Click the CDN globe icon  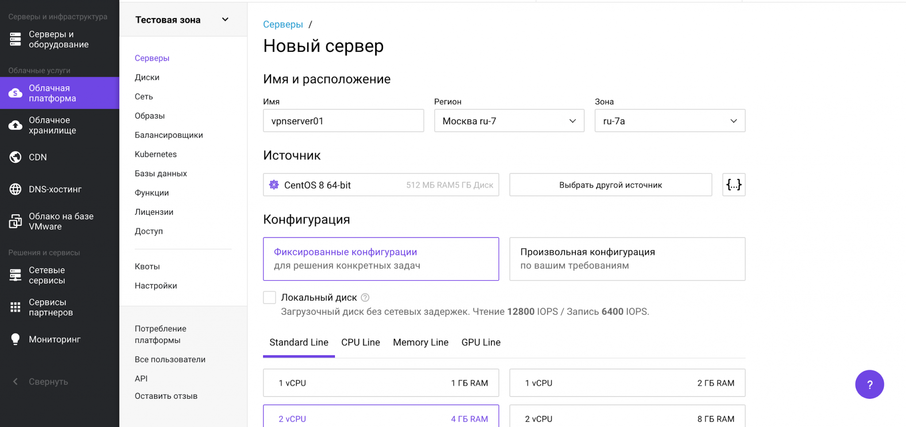[15, 157]
